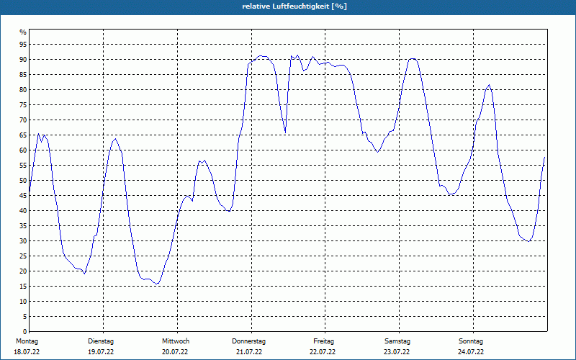
Task: Click the '%' unit label on y-axis
Action: pyautogui.click(x=23, y=32)
